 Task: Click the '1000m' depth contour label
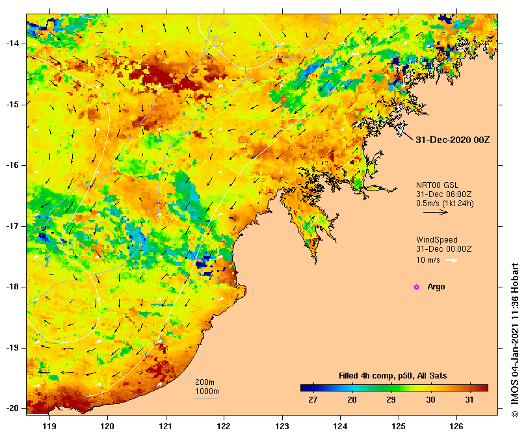(207, 391)
